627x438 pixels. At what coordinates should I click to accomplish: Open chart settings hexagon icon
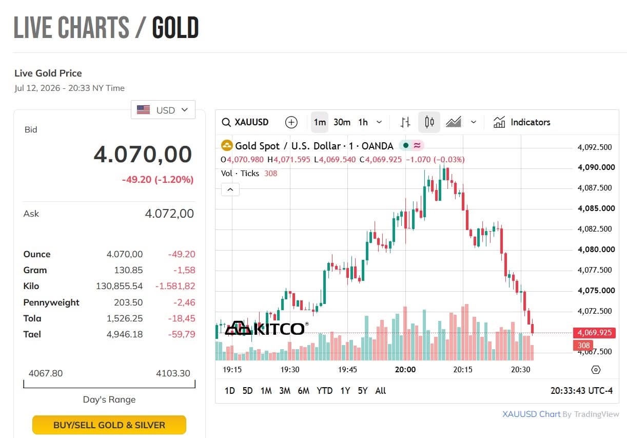point(596,370)
